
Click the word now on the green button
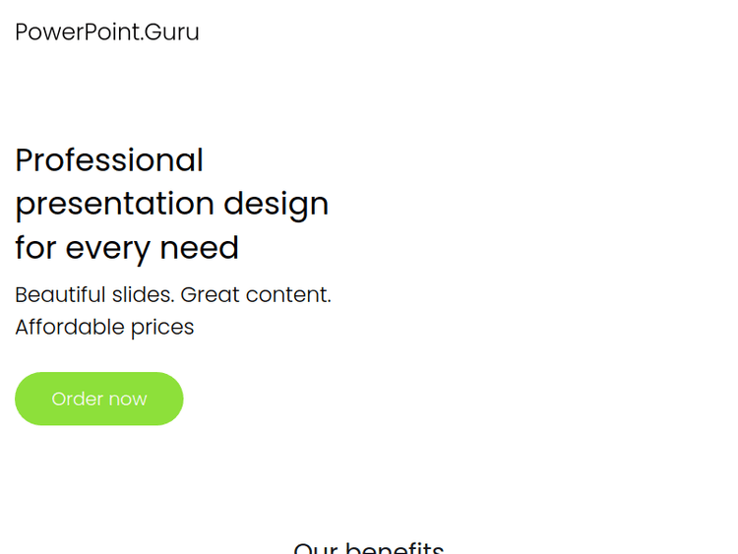point(128,400)
